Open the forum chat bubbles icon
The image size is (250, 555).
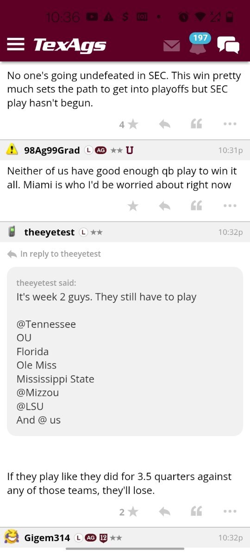228,45
